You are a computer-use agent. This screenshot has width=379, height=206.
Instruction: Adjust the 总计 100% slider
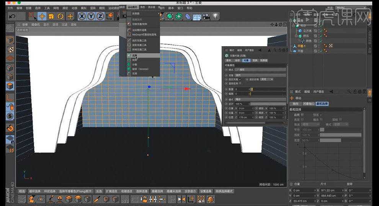coord(268,104)
